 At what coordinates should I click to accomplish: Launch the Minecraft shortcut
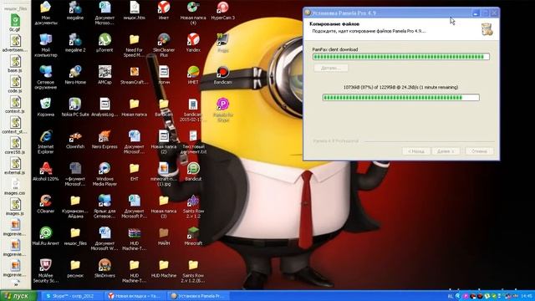193,236
